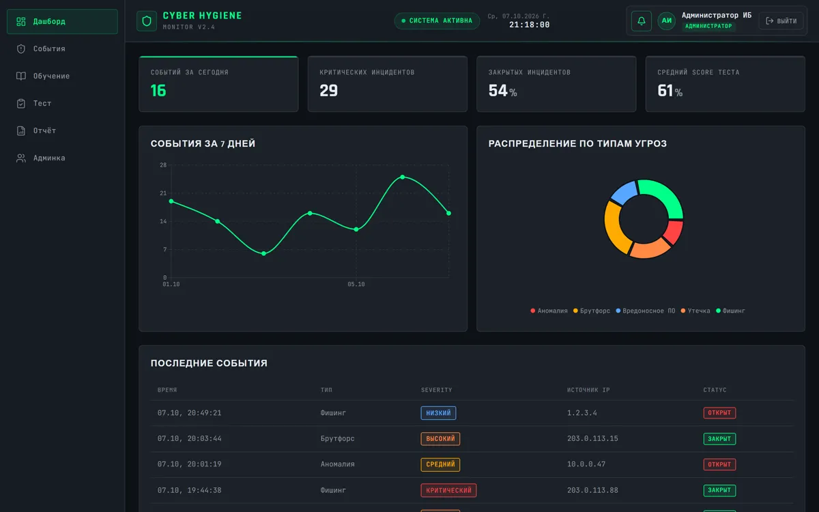This screenshot has height=512, width=819.
Task: Click the red Аномалия legend entry
Action: [x=549, y=311]
